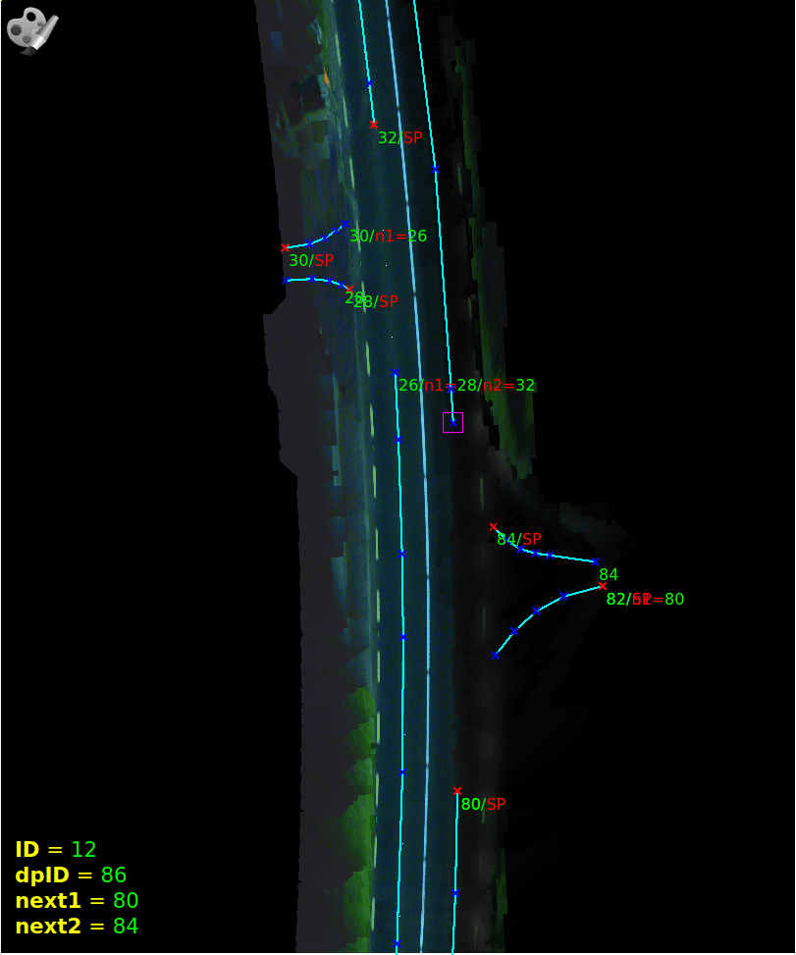Click the next1 = 80 readout

(77, 900)
